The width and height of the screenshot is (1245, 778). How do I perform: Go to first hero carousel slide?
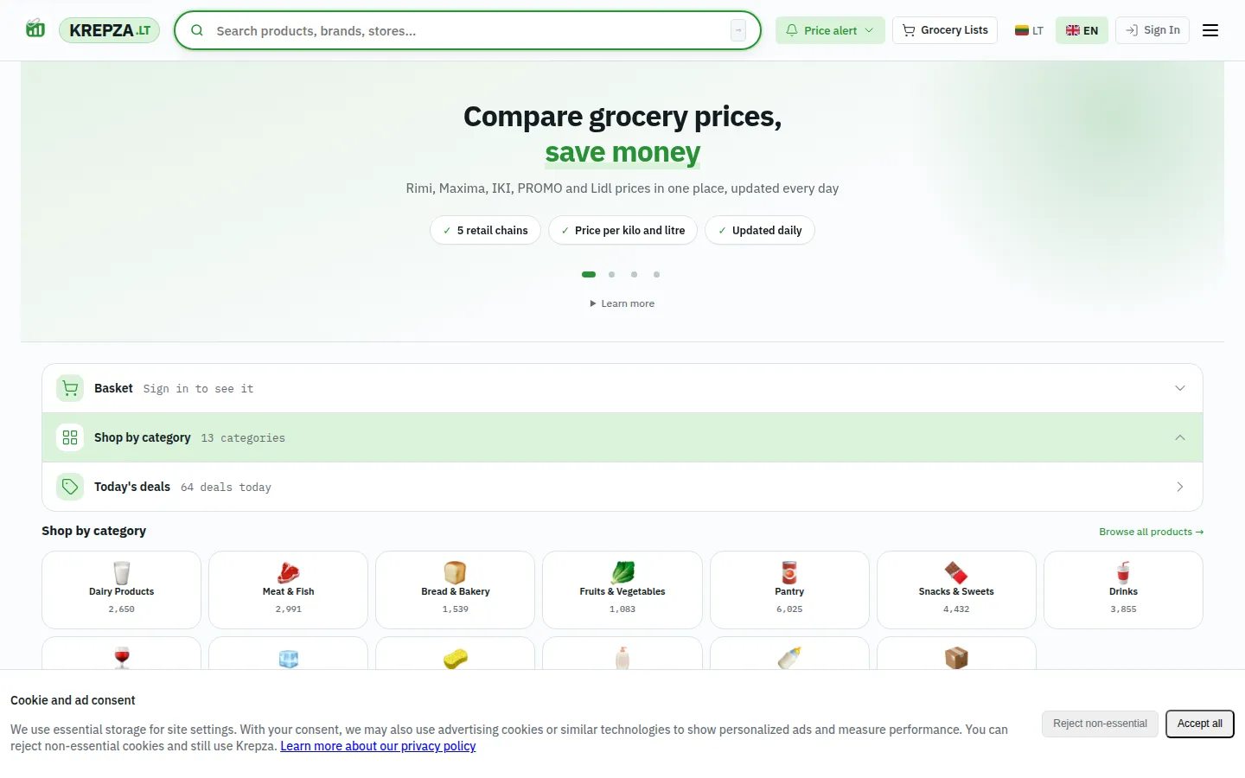point(589,274)
